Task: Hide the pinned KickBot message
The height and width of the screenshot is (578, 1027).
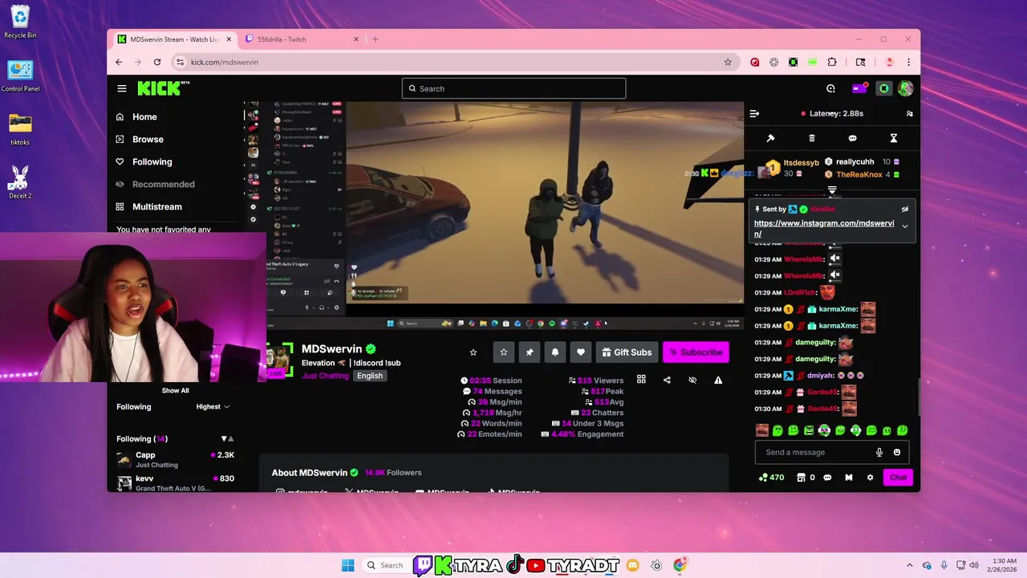Action: pyautogui.click(x=904, y=210)
